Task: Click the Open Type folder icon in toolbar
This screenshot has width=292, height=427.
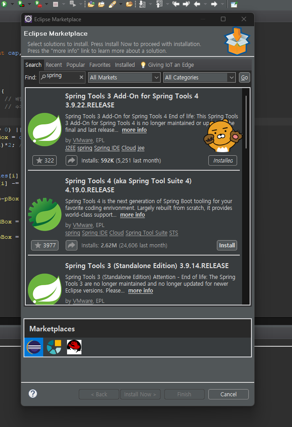Action: tap(91, 4)
